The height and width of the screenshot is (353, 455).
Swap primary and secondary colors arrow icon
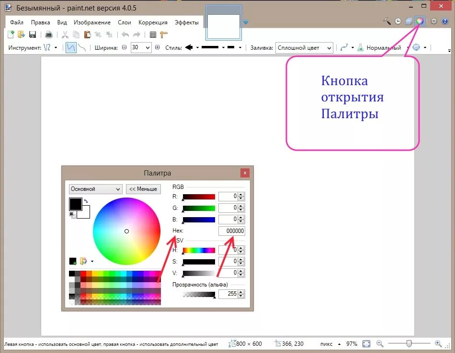(86, 201)
